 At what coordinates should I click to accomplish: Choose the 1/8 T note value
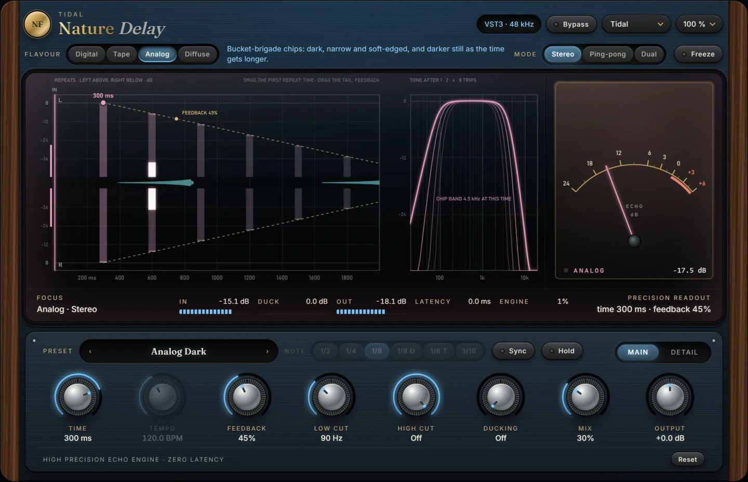[439, 351]
